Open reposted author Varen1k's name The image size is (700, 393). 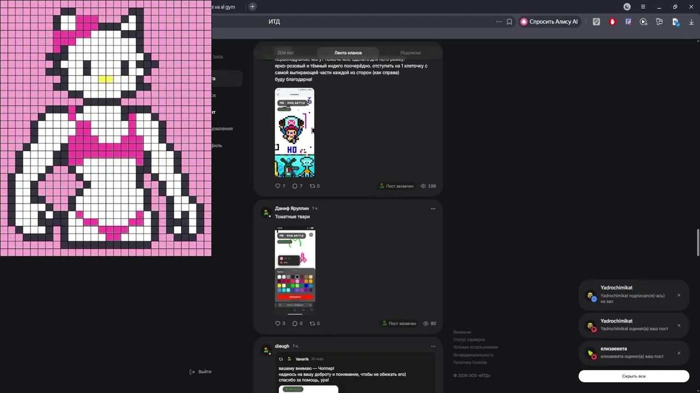302,359
